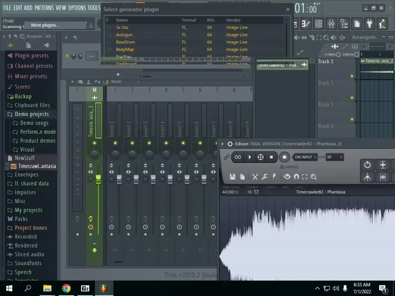Open the Edison wrench tools icon
Viewport: 395px width, 296px height.
coord(265,177)
